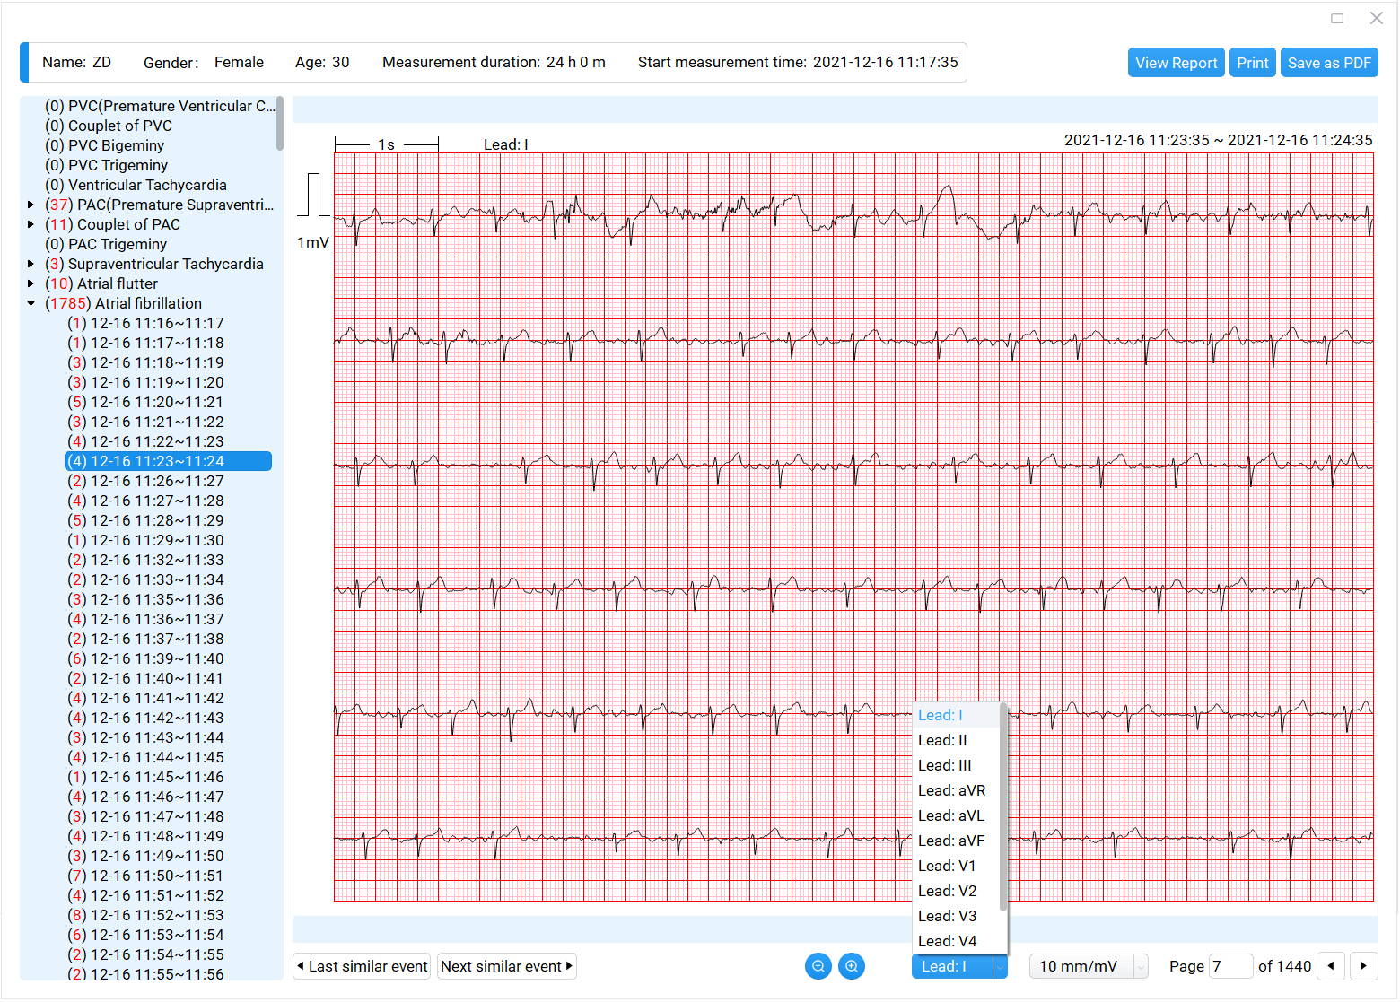The image size is (1400, 1002).
Task: Click the zoom out magnifier icon
Action: pos(818,966)
